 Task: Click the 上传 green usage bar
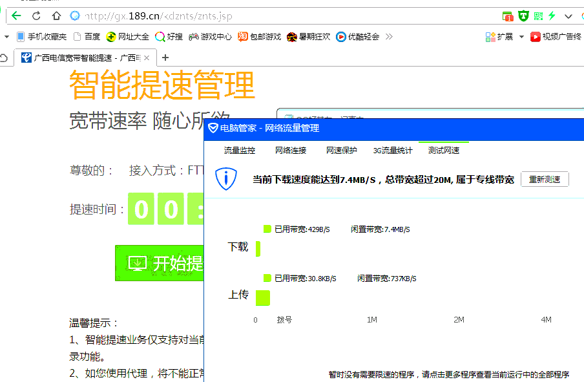[x=262, y=298]
